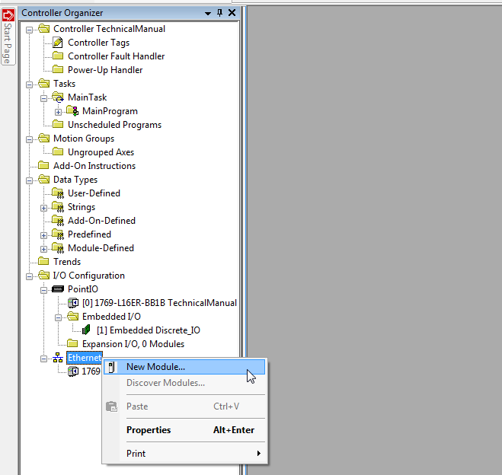Select the Add-On Instructions folder
The image size is (502, 475).
click(x=94, y=166)
